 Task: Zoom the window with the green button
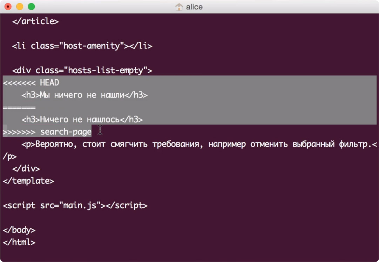click(31, 7)
